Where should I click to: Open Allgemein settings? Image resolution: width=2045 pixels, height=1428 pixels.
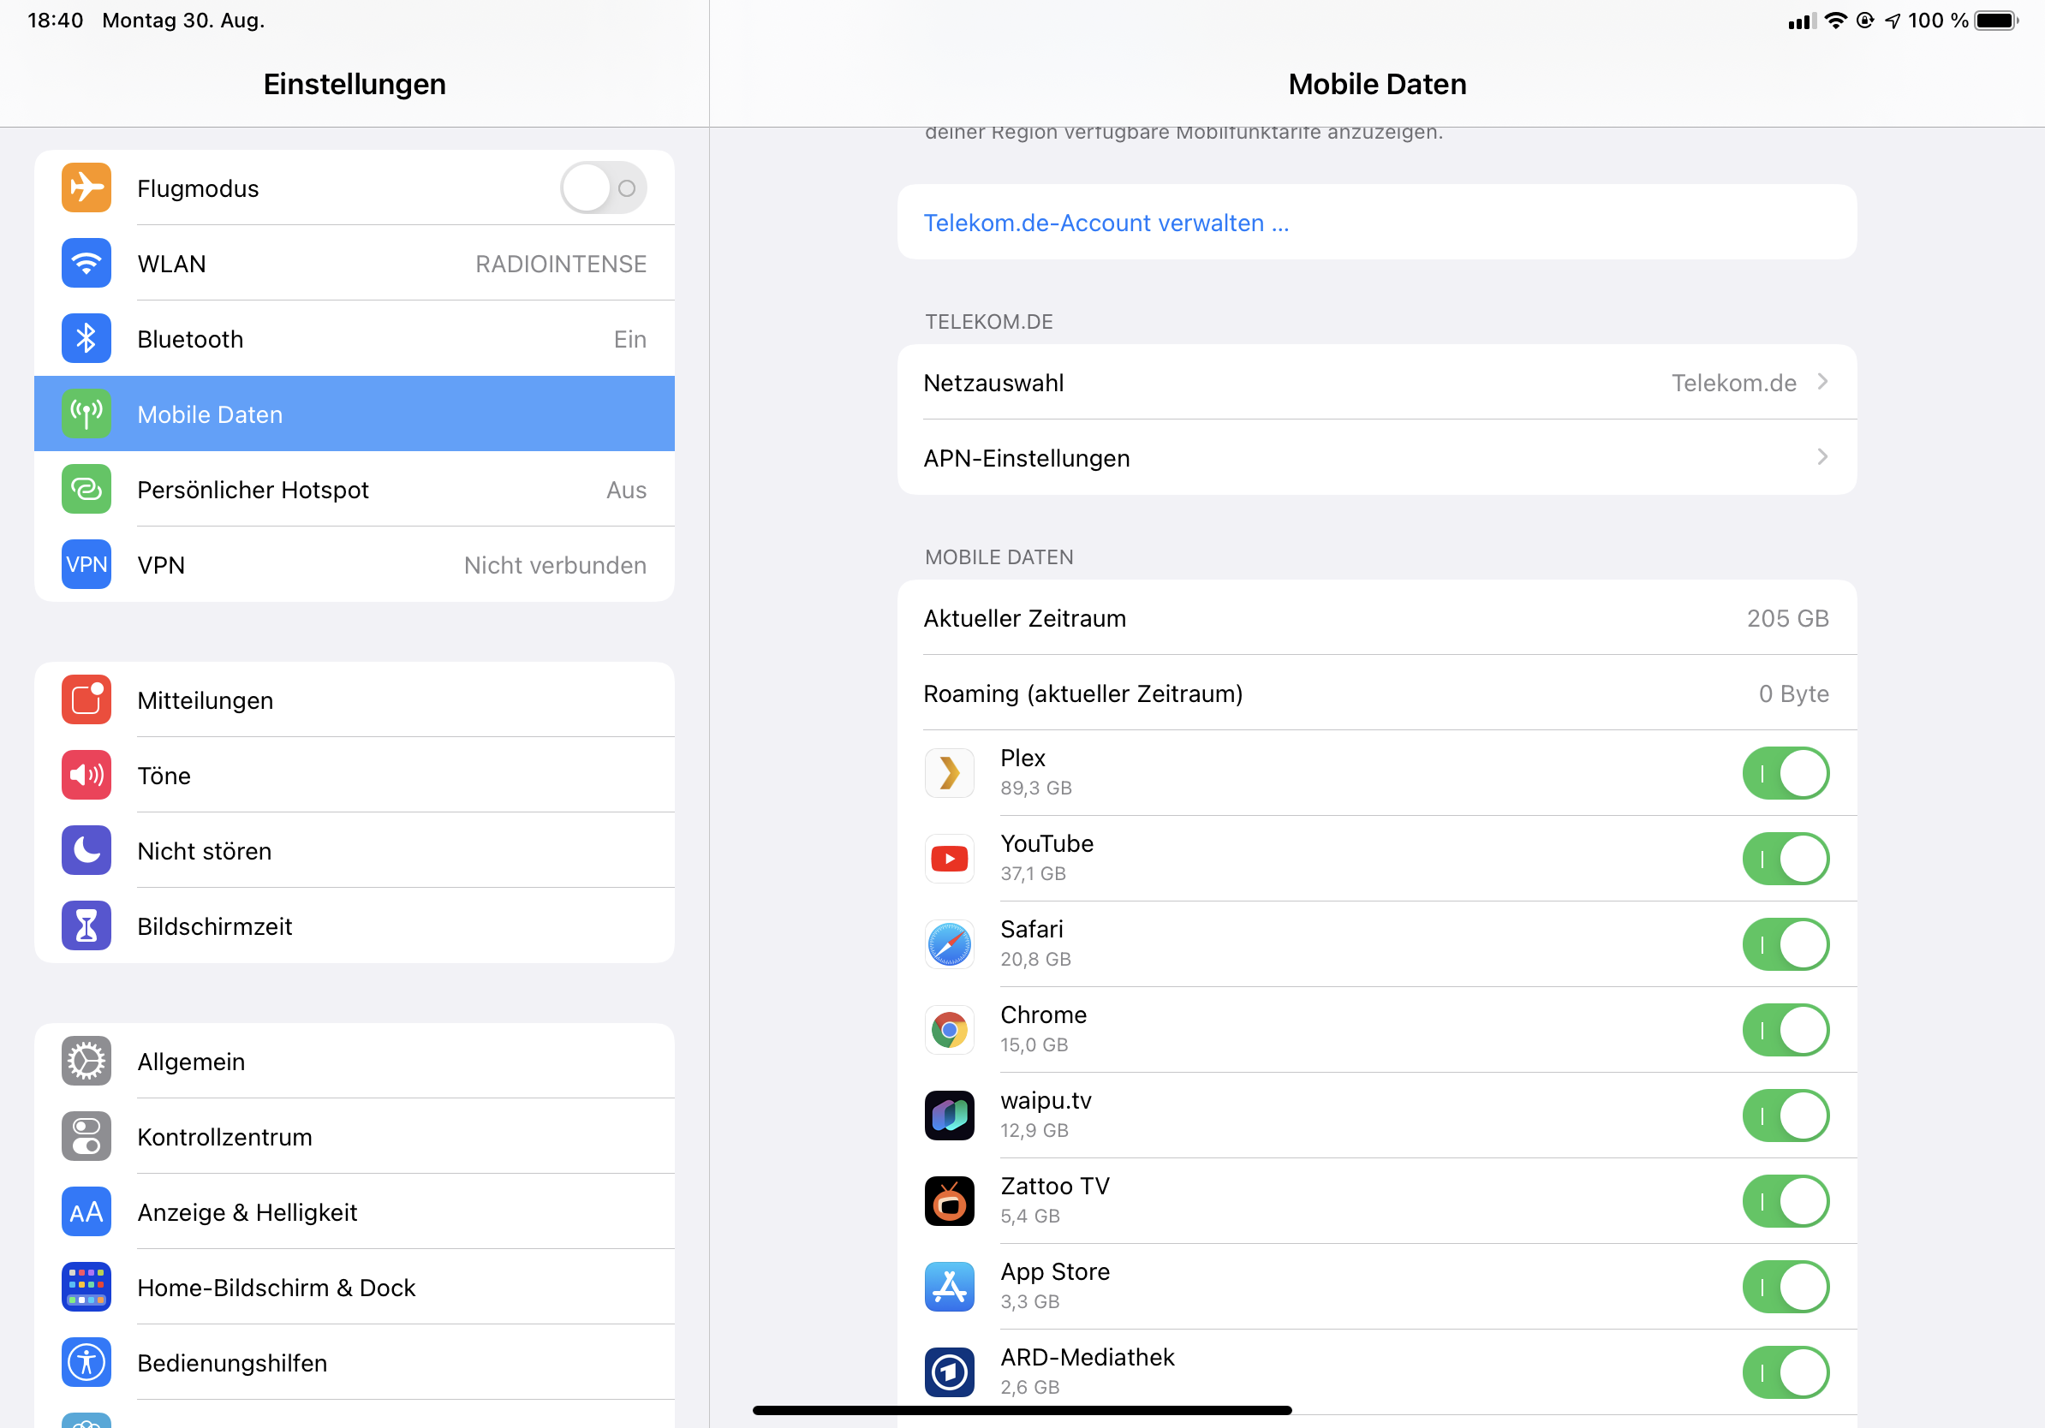[x=355, y=1062]
